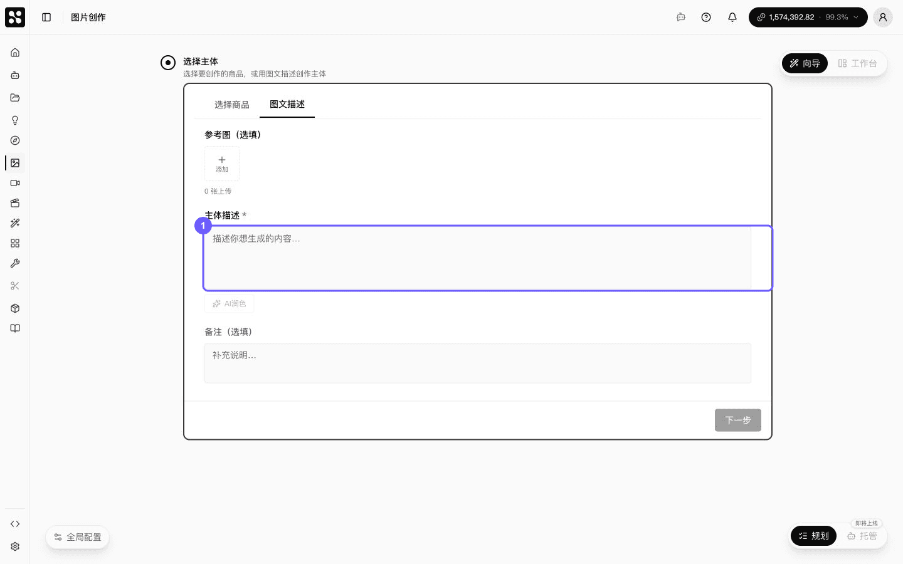Switch to 向导 mode
Screen dimensions: 903x564
click(x=805, y=63)
